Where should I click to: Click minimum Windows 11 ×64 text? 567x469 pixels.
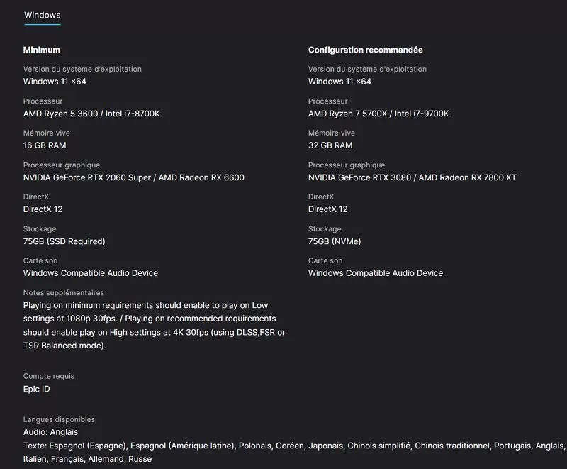(55, 82)
